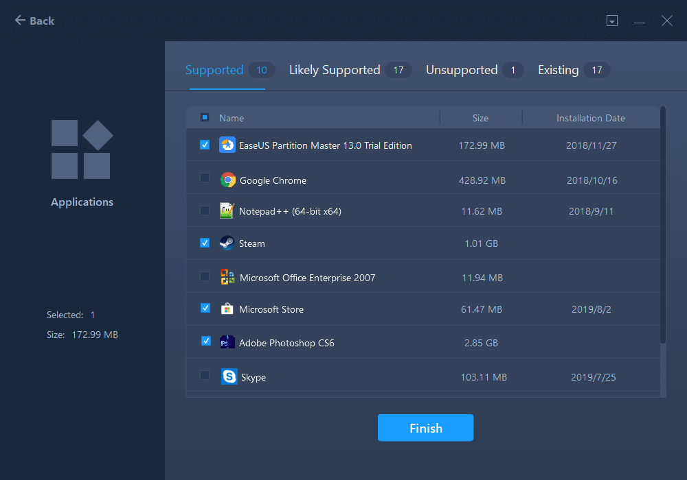Image resolution: width=687 pixels, height=480 pixels.
Task: Click the 1 count badge on Unsupported
Action: [513, 70]
